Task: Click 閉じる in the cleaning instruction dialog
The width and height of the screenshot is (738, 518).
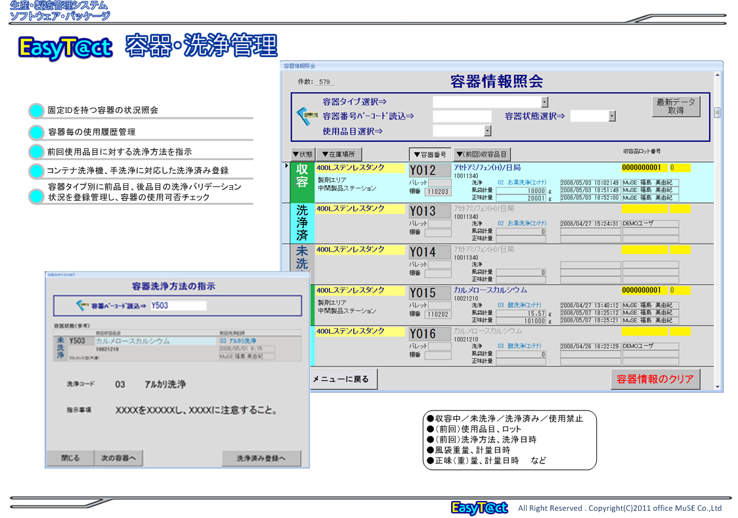Action: click(70, 458)
